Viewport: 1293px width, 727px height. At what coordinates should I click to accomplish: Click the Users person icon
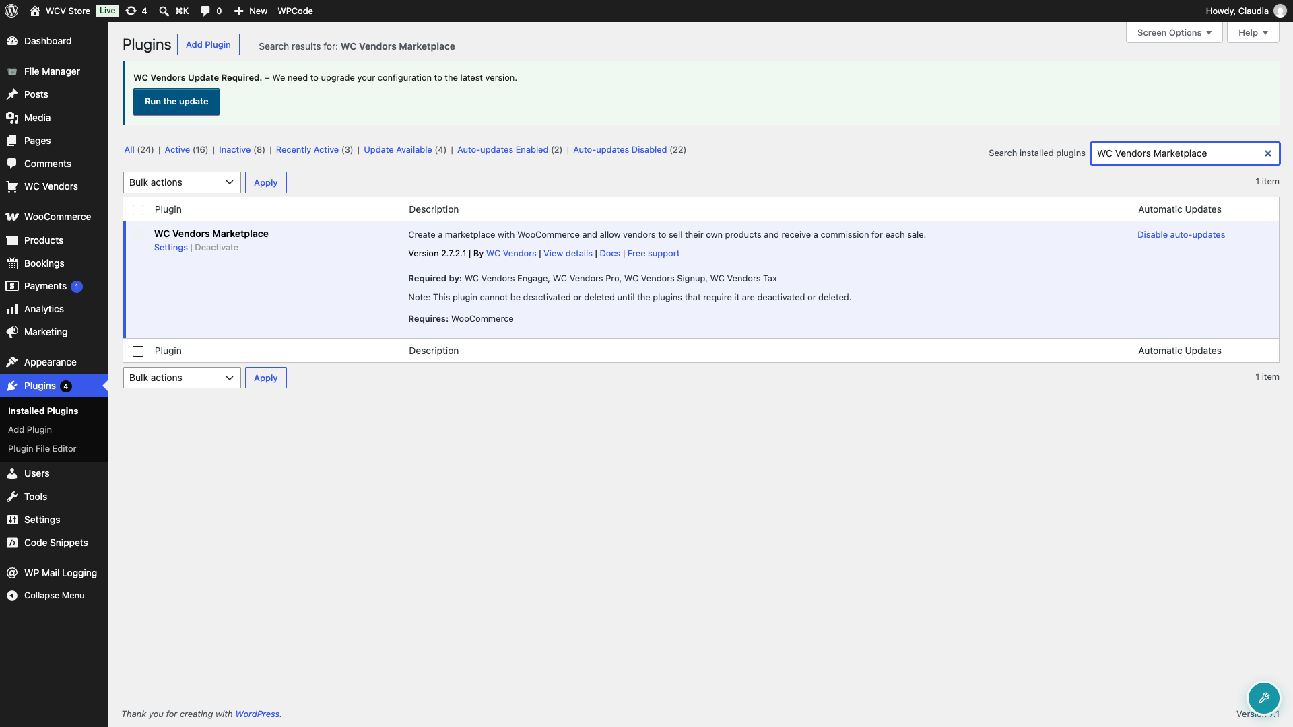12,473
